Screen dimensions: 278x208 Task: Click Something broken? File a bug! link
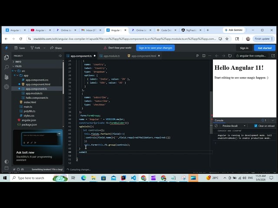(47, 169)
